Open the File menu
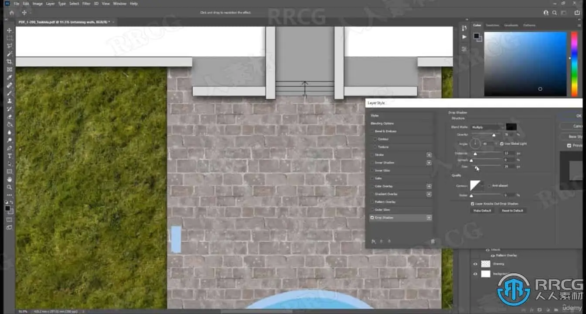586x314 pixels. [16, 3]
